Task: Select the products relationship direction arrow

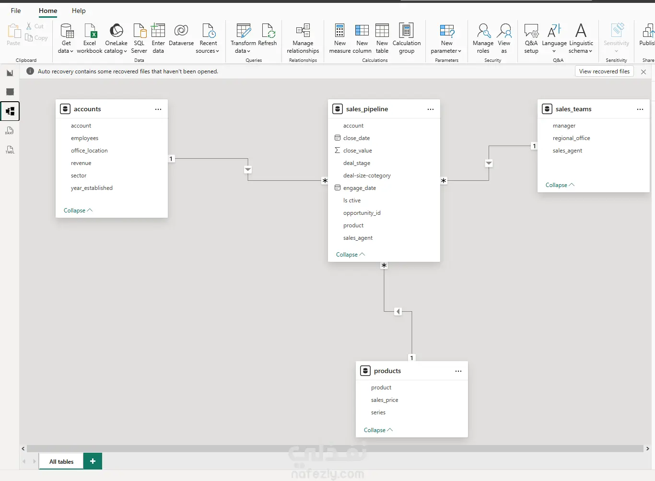Action: click(x=398, y=312)
